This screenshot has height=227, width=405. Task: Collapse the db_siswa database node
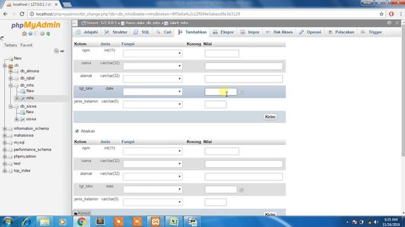point(11,107)
